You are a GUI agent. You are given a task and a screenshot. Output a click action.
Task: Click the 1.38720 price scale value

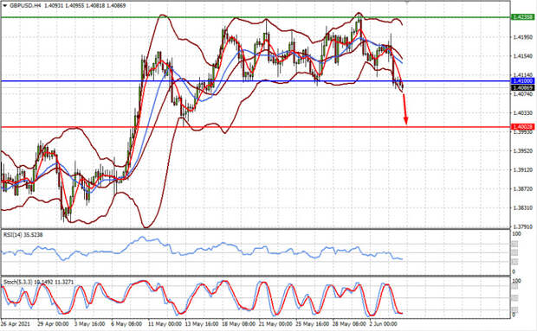523,188
